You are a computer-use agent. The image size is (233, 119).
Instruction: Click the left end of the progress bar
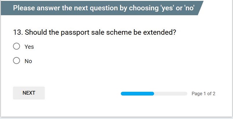coord(122,94)
